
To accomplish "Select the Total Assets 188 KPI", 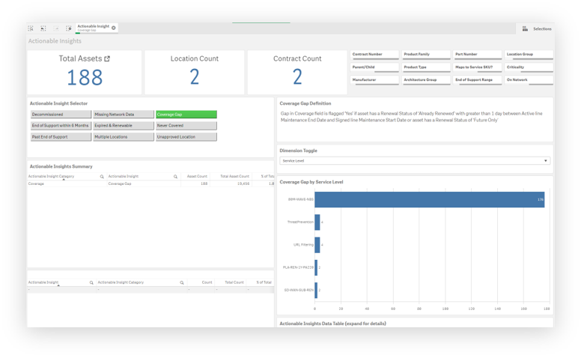I will (85, 77).
